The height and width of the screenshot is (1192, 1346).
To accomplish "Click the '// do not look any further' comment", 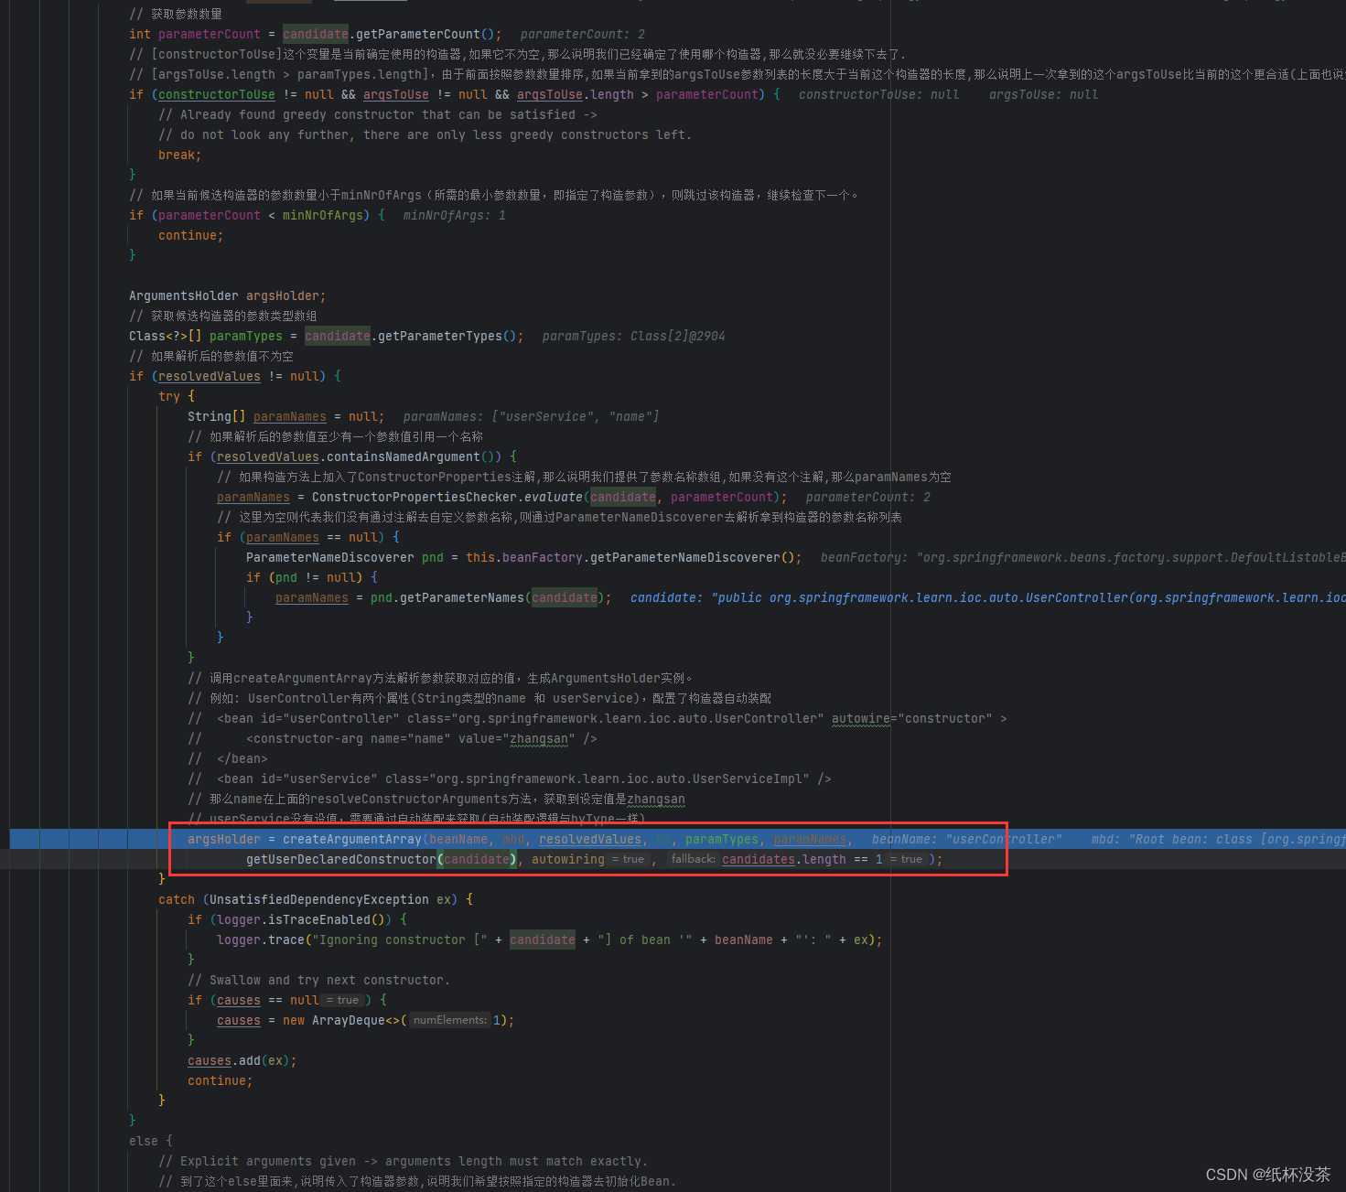I will click(x=425, y=134).
